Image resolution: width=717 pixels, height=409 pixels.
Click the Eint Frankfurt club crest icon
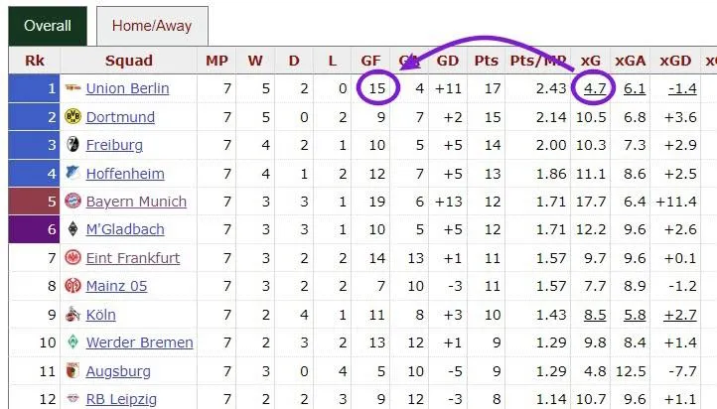(x=72, y=258)
